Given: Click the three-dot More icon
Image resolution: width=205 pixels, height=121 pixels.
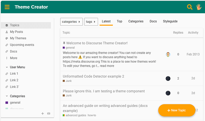Looking at the screenshot, I should (7, 58).
